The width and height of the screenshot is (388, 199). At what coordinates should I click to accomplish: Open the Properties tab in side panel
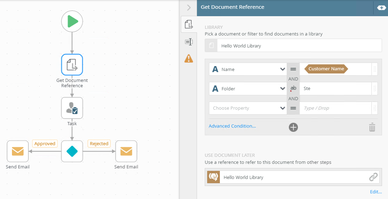click(x=189, y=42)
